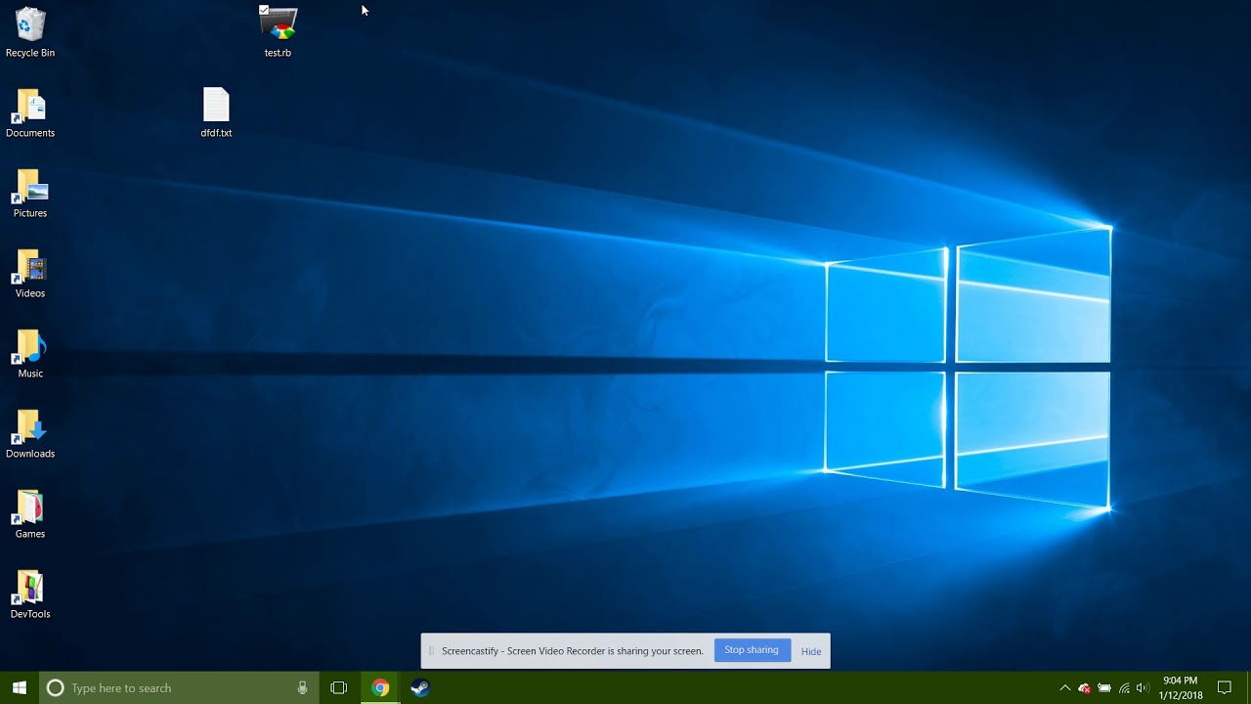
Task: Click the Cortana search box
Action: 179,687
